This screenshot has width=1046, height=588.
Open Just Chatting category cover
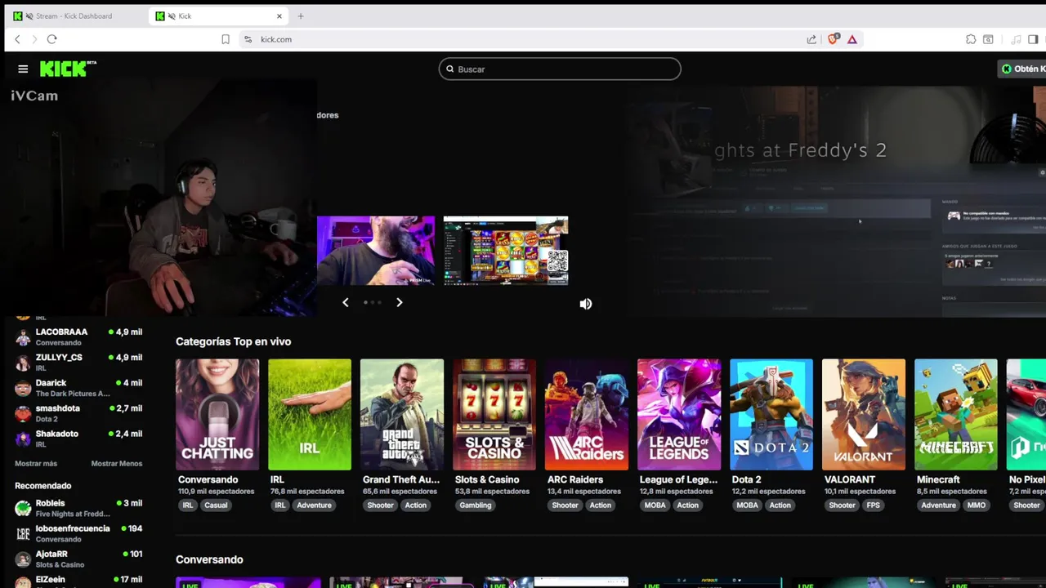[217, 415]
